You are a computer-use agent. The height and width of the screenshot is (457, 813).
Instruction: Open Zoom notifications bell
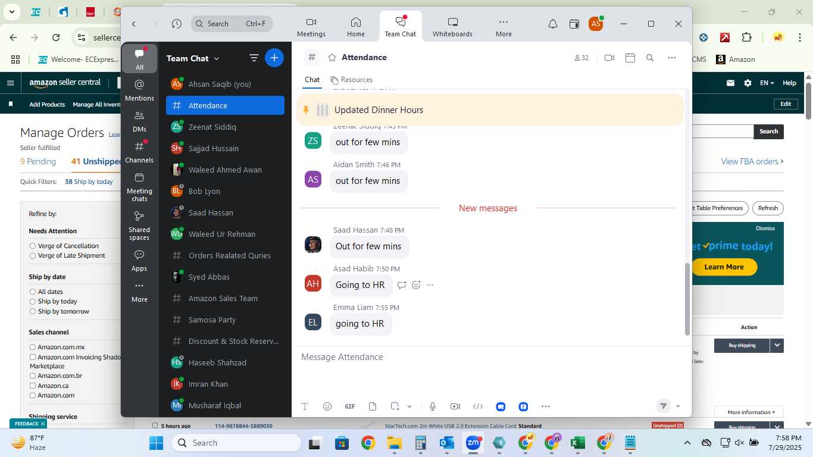click(x=553, y=24)
